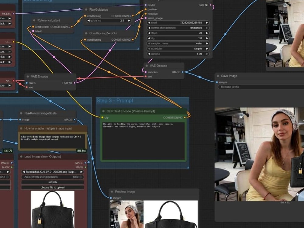Toggle Auto-refresh after generation in Load Image node
Image resolution: width=304 pixels, height=228 pixels.
52,177
